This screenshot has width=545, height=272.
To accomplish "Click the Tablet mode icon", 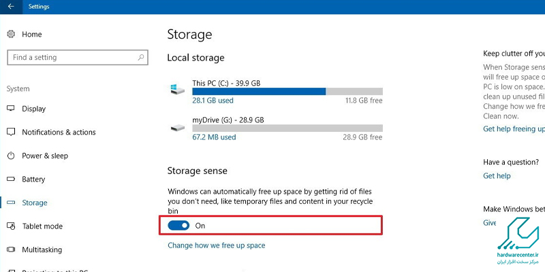I will [11, 226].
